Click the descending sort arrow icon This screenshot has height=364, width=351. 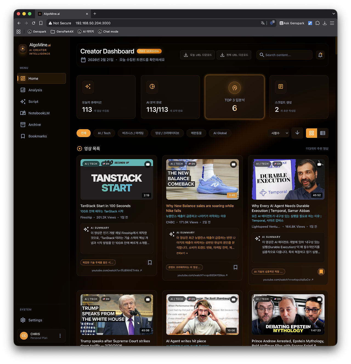(297, 133)
